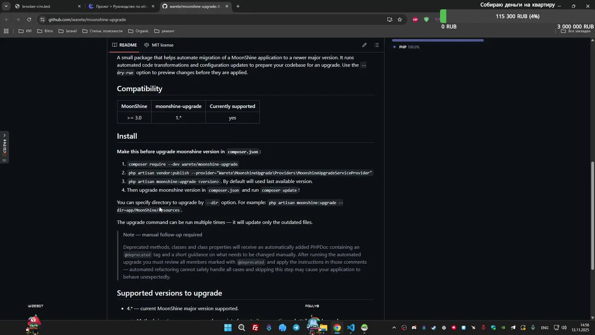Open the Organic bookmarks folder
Screen dimensions: 595x335
pyautogui.click(x=138, y=31)
